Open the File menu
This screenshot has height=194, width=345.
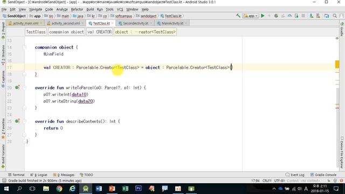click(4, 10)
